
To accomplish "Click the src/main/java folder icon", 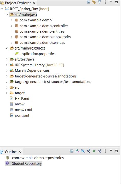I will tap(12, 15).
